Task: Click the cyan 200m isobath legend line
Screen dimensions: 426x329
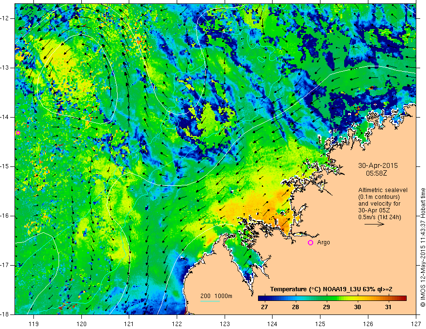Action: point(210,301)
